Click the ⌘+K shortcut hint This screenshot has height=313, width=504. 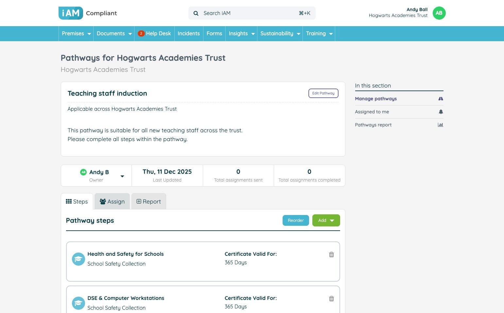point(304,13)
